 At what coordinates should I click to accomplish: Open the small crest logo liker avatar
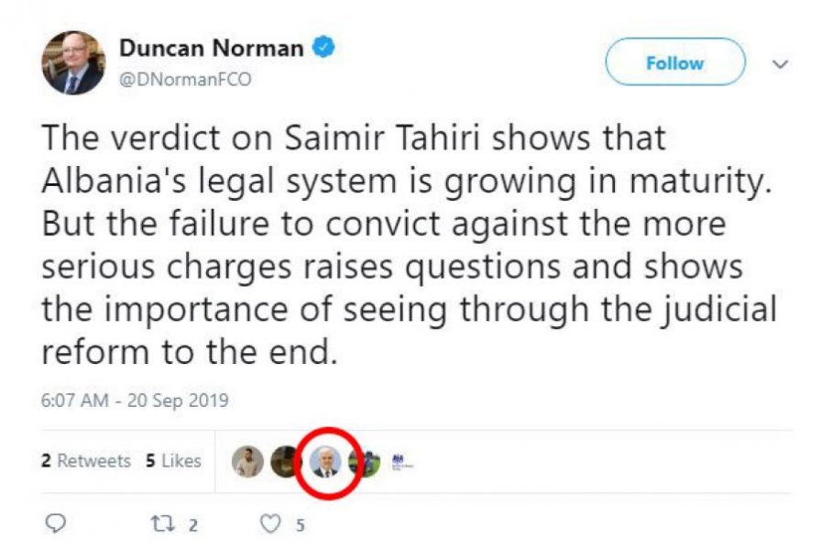pyautogui.click(x=402, y=462)
